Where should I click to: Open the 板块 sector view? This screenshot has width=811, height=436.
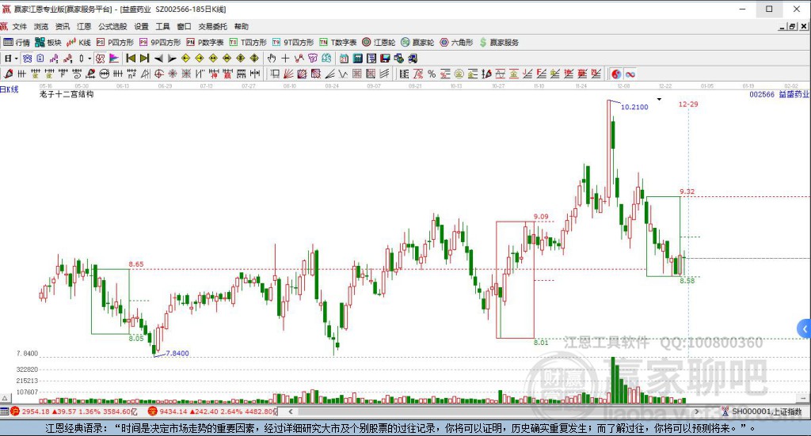coord(48,43)
